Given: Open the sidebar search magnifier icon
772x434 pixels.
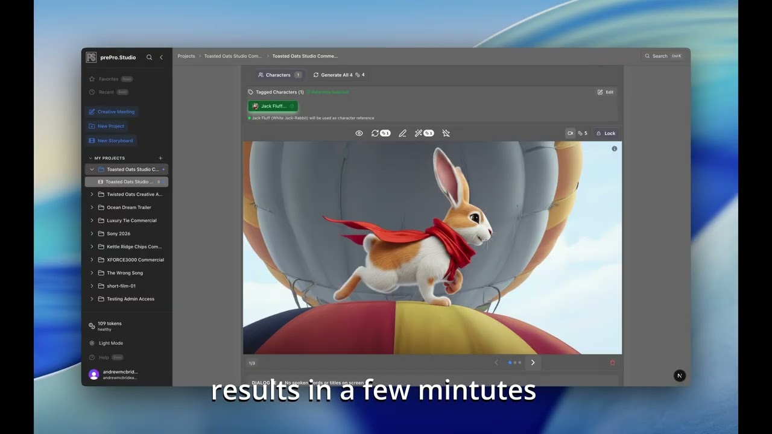Looking at the screenshot, I should [x=149, y=57].
